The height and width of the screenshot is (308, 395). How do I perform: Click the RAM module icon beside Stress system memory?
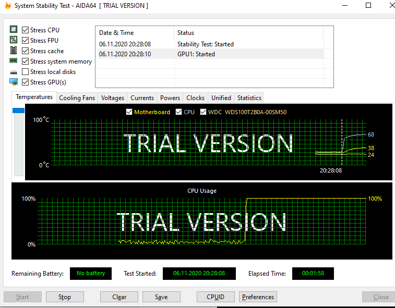[14, 60]
